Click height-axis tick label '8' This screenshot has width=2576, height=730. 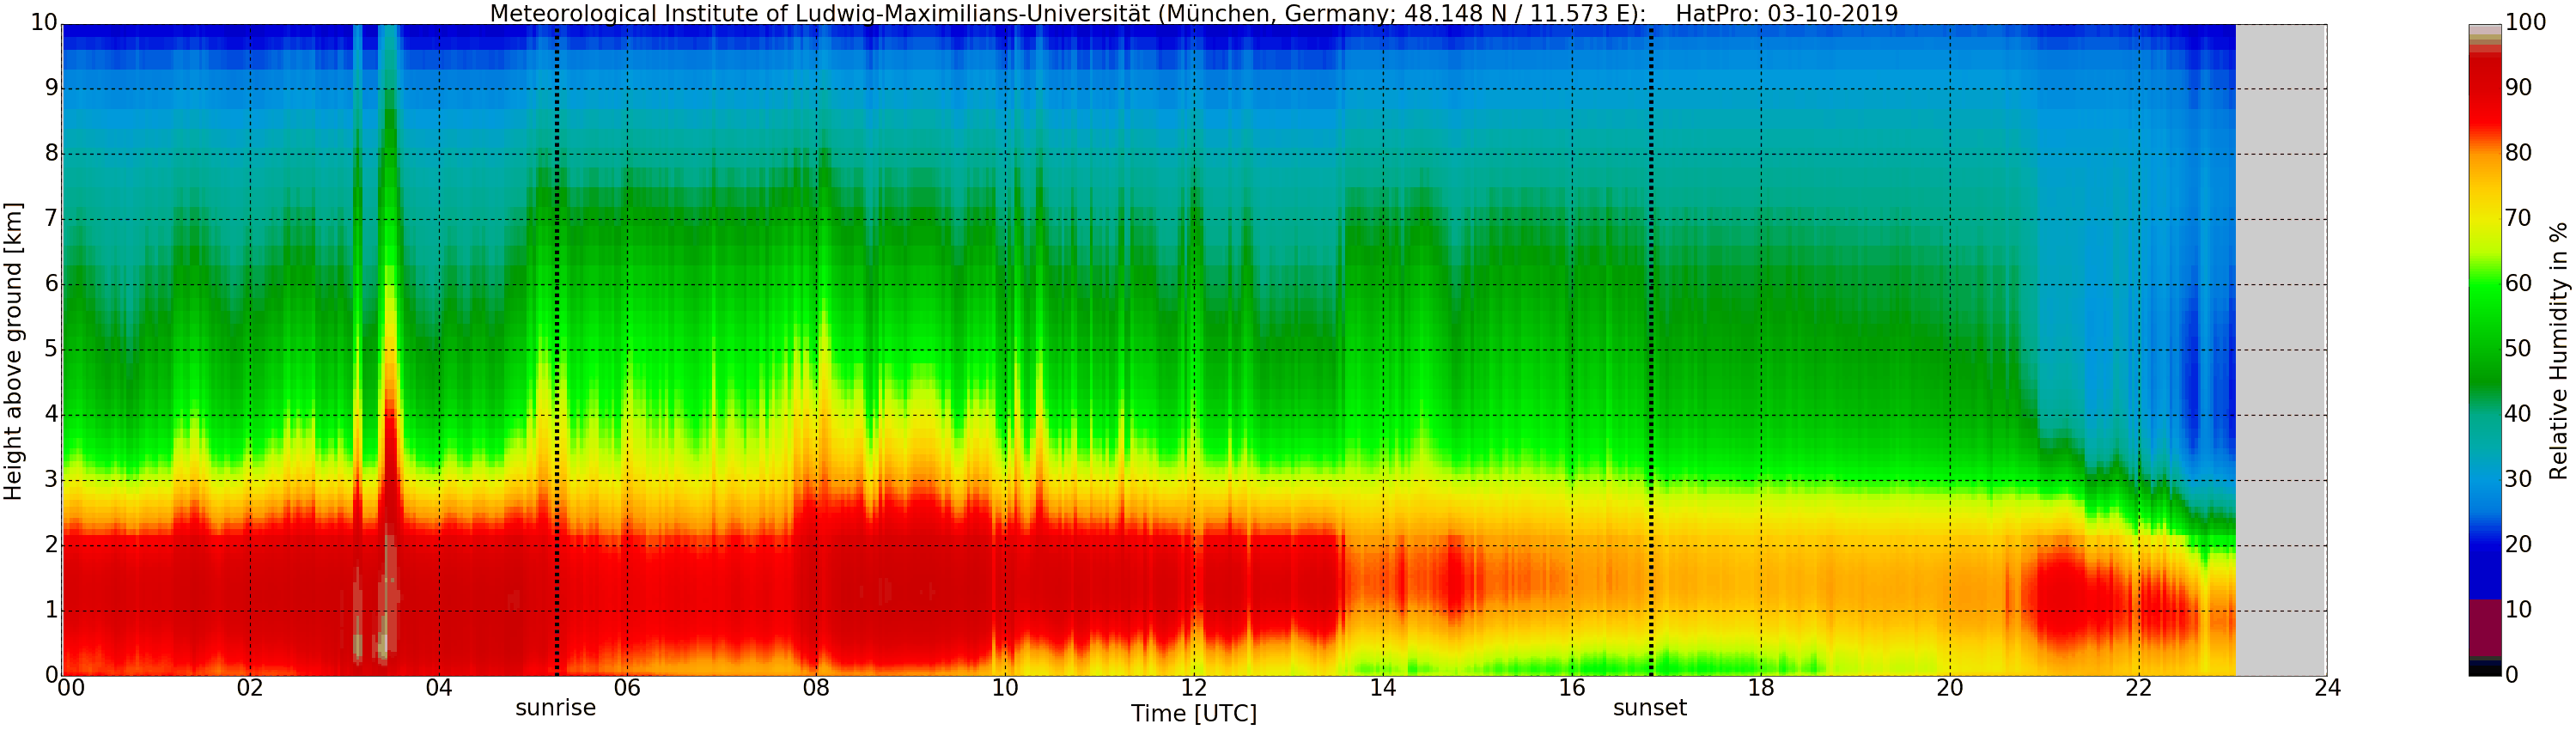[x=52, y=154]
